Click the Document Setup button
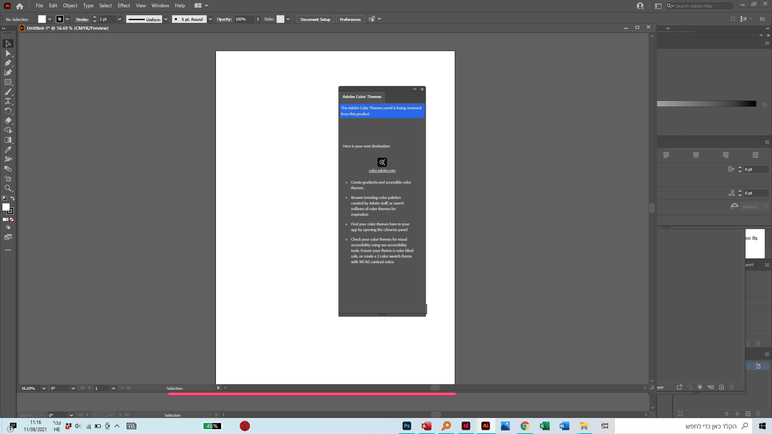This screenshot has height=434, width=772. [315, 19]
